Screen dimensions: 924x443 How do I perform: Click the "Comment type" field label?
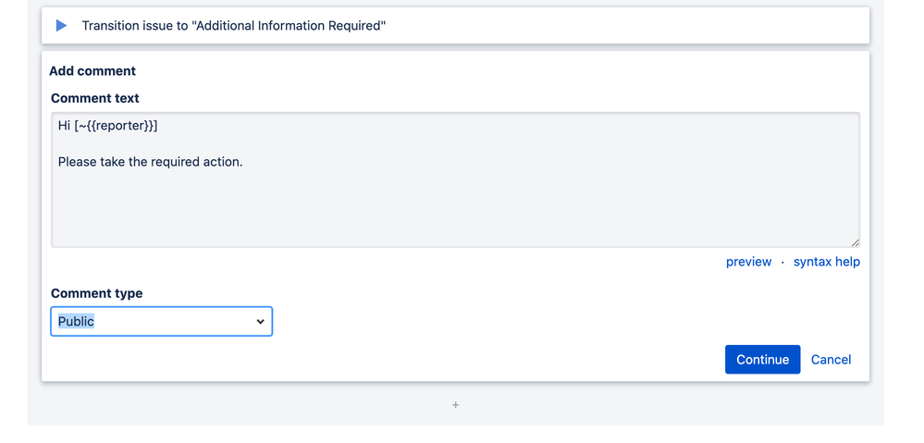tap(97, 293)
